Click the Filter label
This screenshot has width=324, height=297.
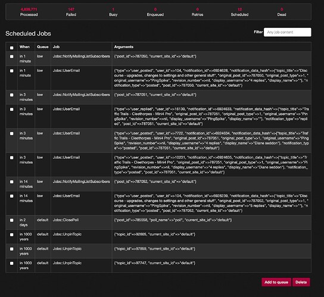[258, 32]
